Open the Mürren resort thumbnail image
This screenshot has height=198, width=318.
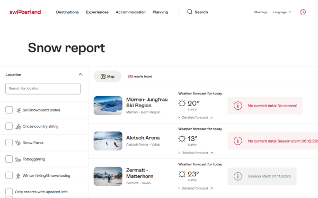coord(108,106)
